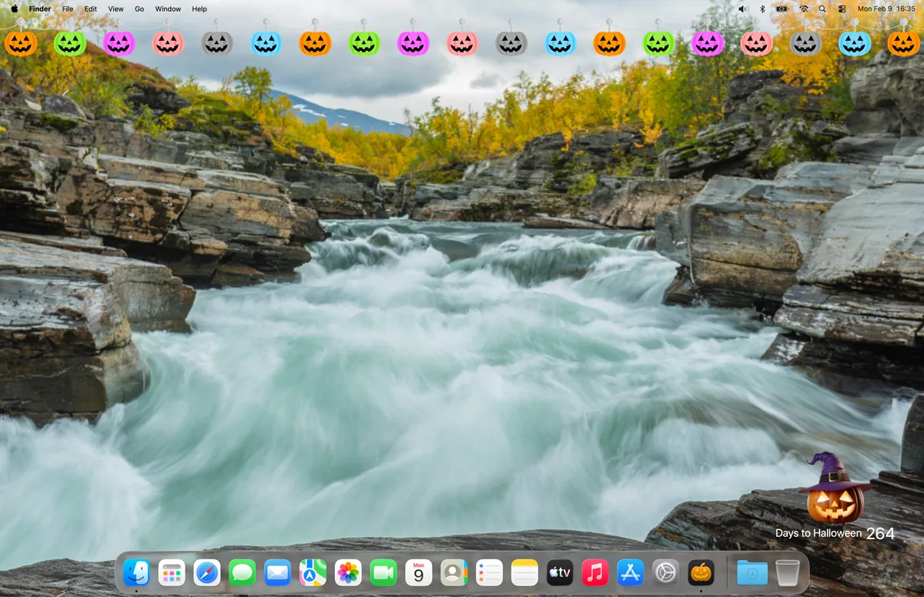Open System Settings from the Dock
Image resolution: width=924 pixels, height=597 pixels.
pos(665,572)
